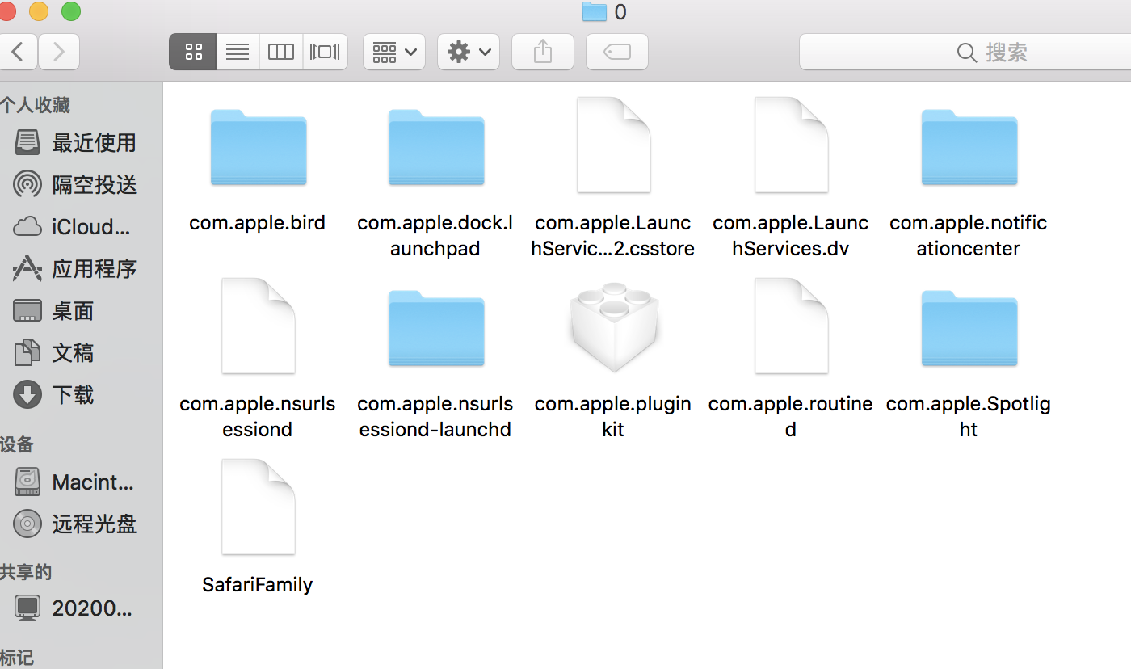Select the com.apple.bird folder icon
This screenshot has height=669, width=1131.
258,147
